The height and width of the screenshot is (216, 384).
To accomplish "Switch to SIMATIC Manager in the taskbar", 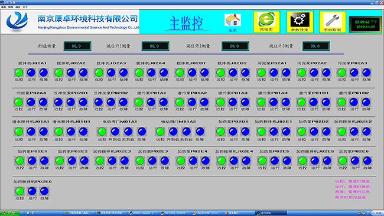I will (x=144, y=213).
